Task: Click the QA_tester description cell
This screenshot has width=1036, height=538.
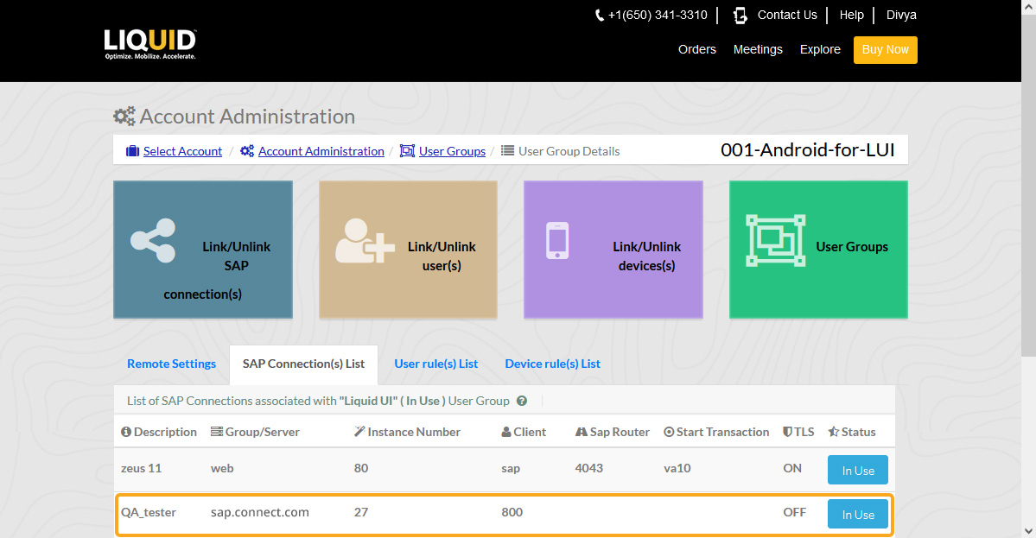Action: (149, 512)
